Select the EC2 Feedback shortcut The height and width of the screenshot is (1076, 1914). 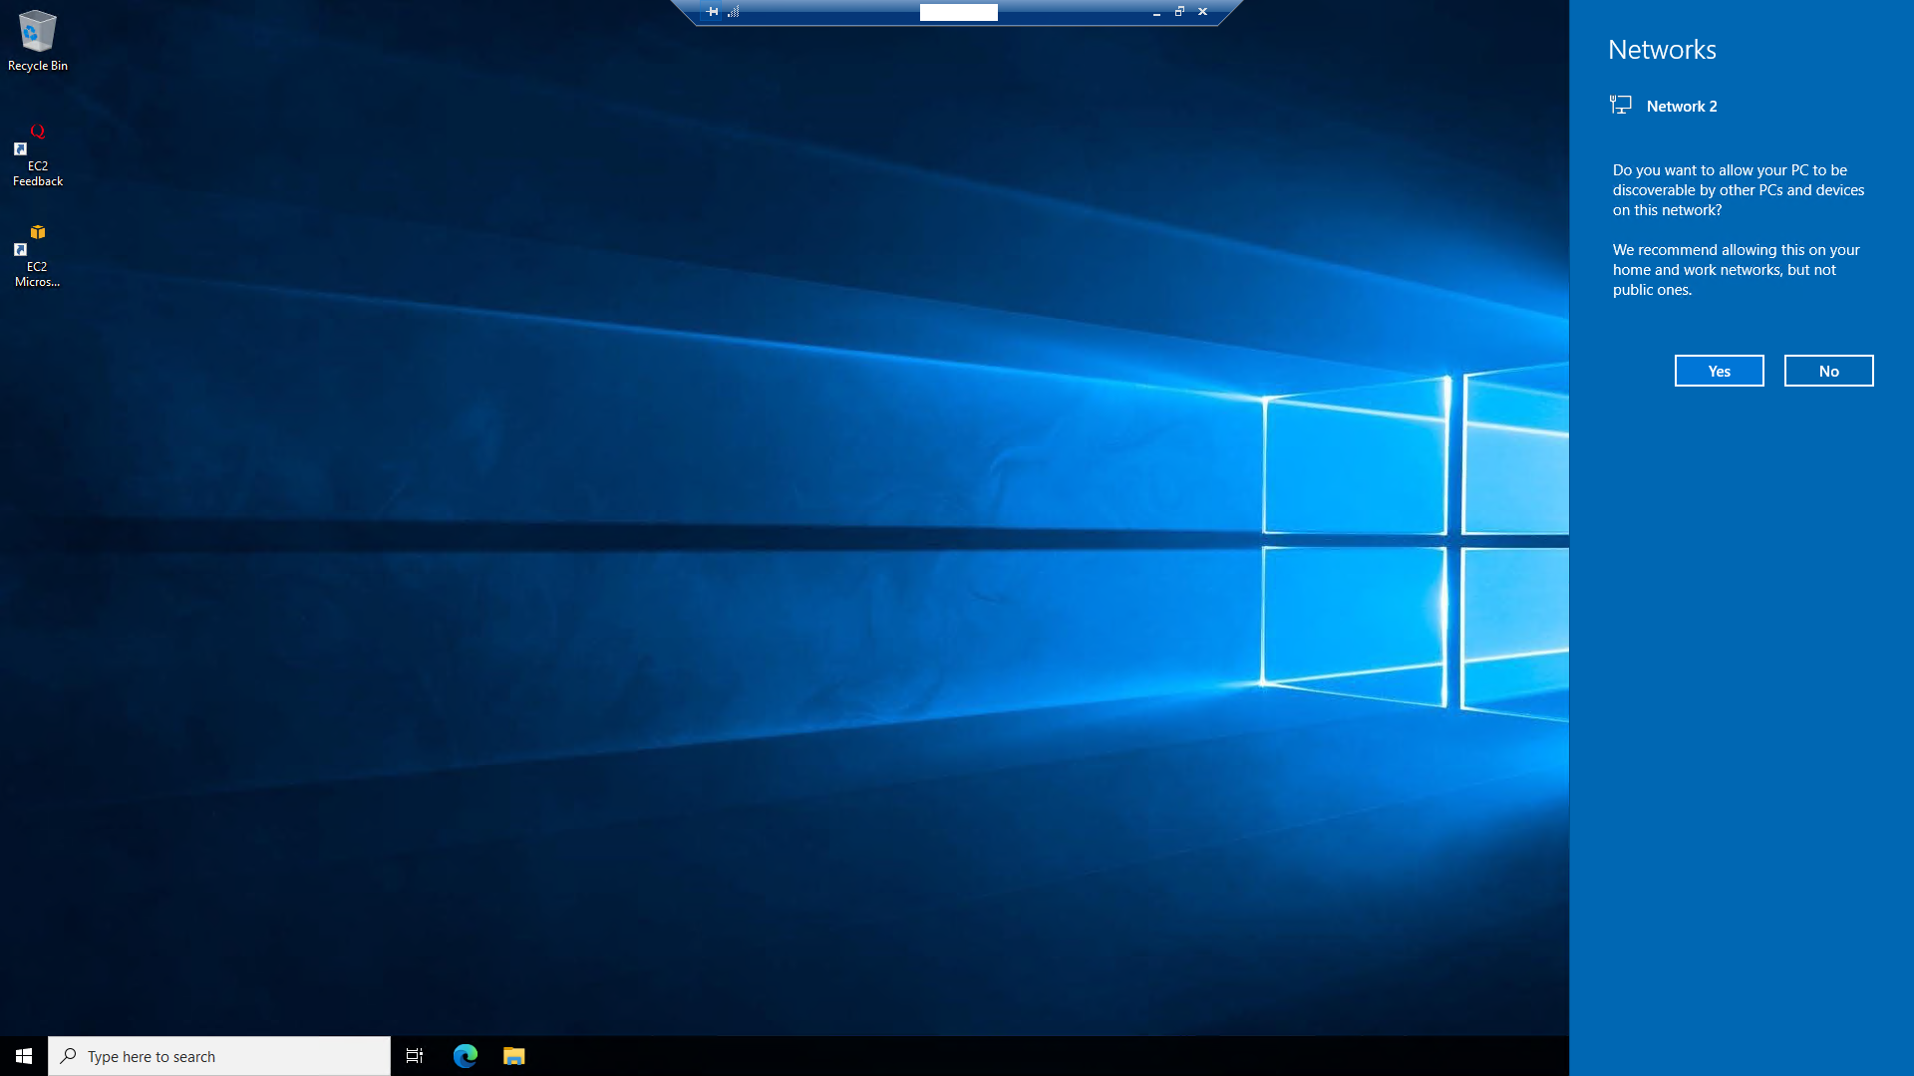38,154
